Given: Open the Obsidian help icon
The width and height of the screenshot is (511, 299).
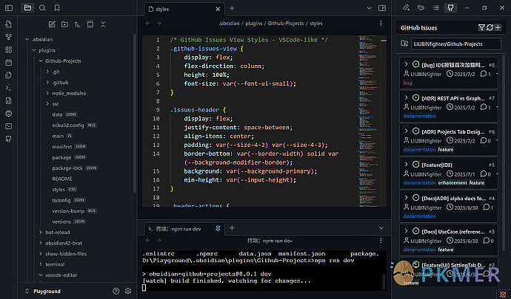Looking at the screenshot, I should pyautogui.click(x=116, y=291).
